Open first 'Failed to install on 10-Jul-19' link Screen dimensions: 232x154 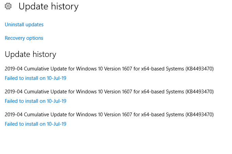pyautogui.click(x=35, y=78)
